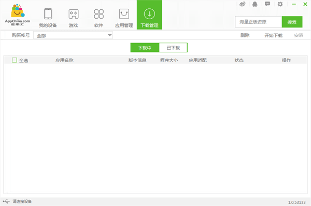
Task: Open 游戏 games section
Action: click(x=74, y=18)
